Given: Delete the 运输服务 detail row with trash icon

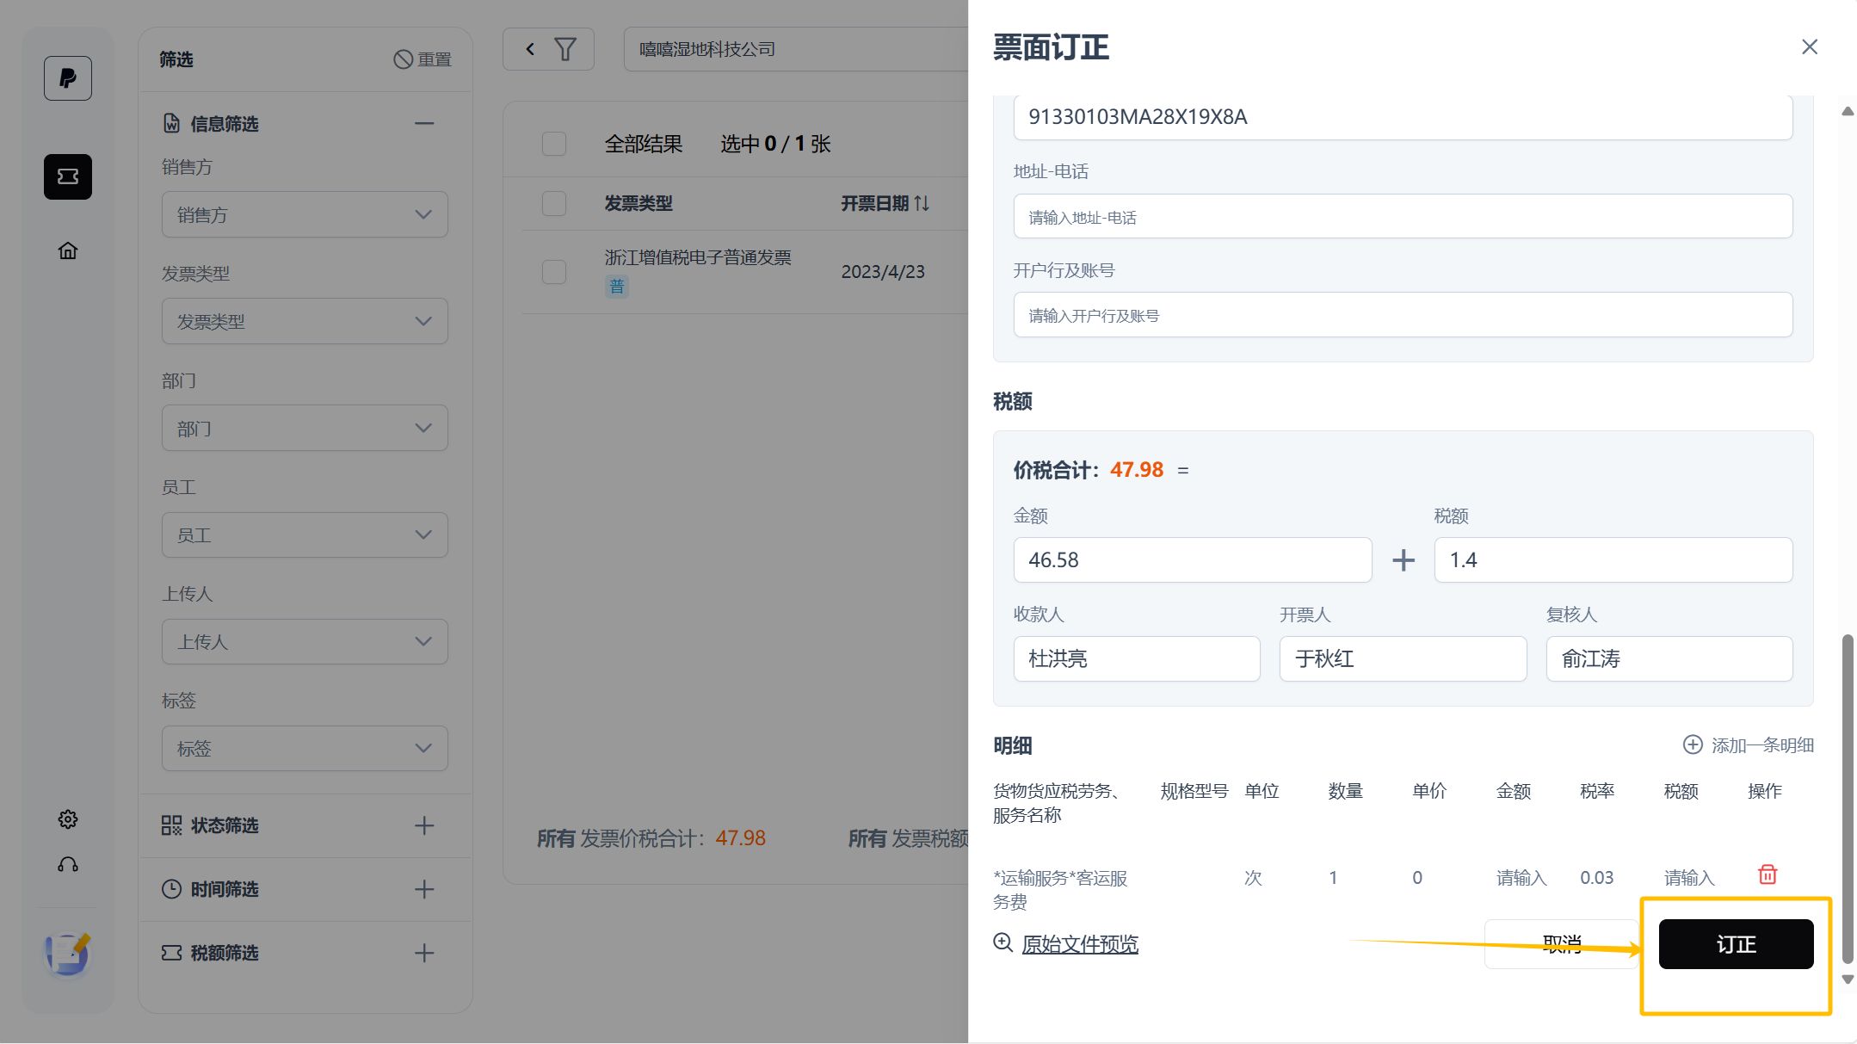Looking at the screenshot, I should coord(1768,874).
